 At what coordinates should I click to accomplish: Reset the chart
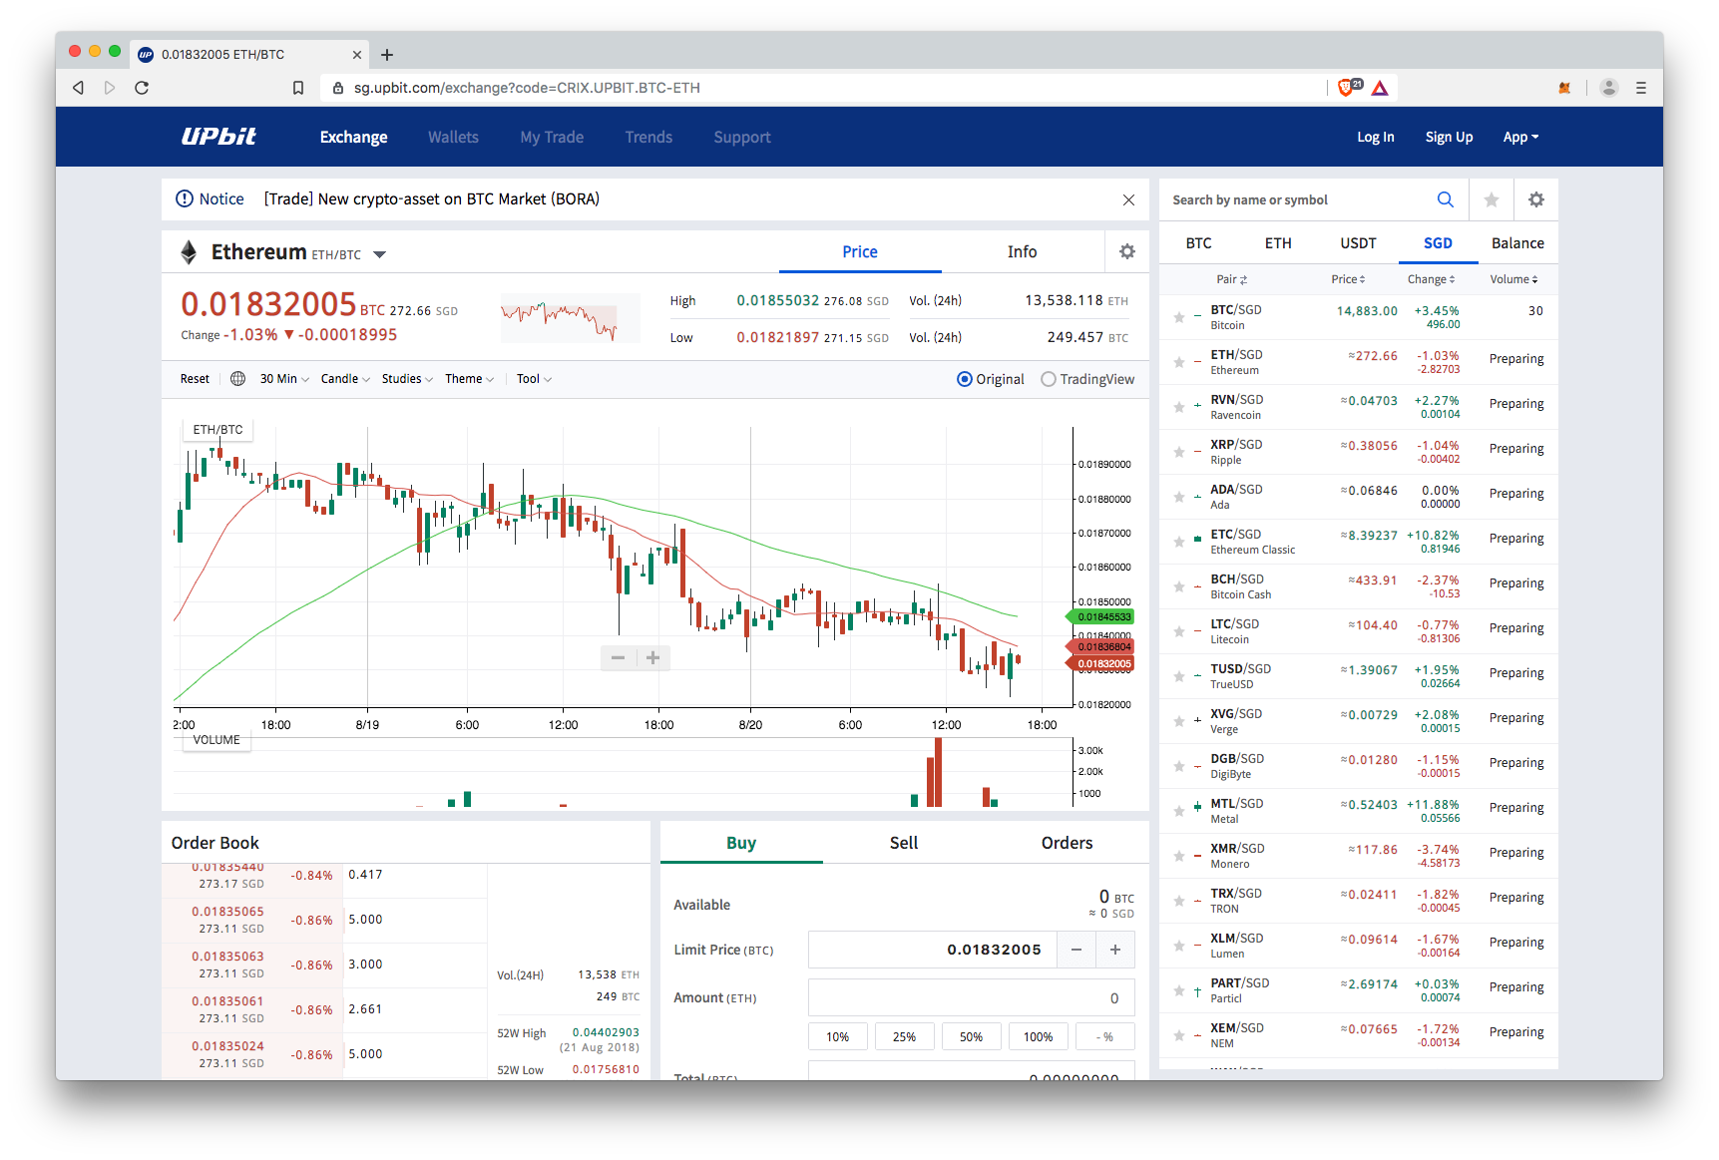[x=195, y=379]
